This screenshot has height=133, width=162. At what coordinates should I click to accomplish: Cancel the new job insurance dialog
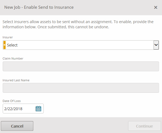pos(17,126)
